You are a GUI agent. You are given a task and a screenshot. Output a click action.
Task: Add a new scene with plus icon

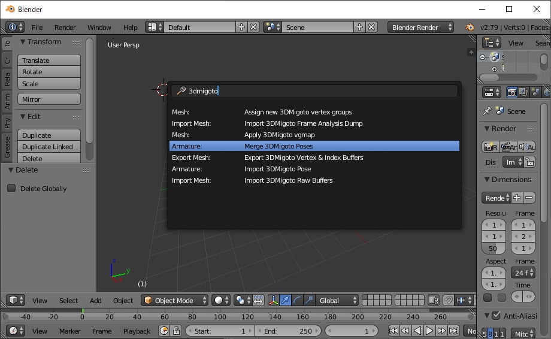pos(359,27)
